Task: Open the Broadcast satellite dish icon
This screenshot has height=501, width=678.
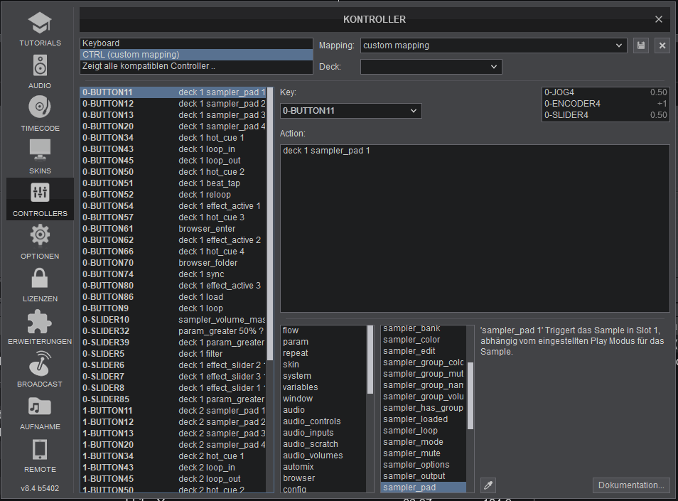Action: (40, 364)
